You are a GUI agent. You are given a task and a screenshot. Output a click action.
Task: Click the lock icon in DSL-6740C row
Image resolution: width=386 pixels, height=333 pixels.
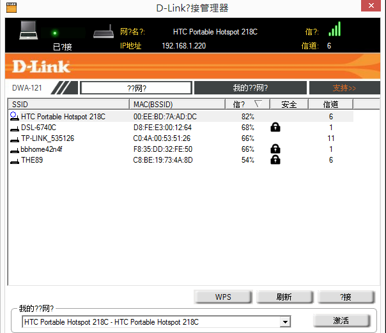275,127
